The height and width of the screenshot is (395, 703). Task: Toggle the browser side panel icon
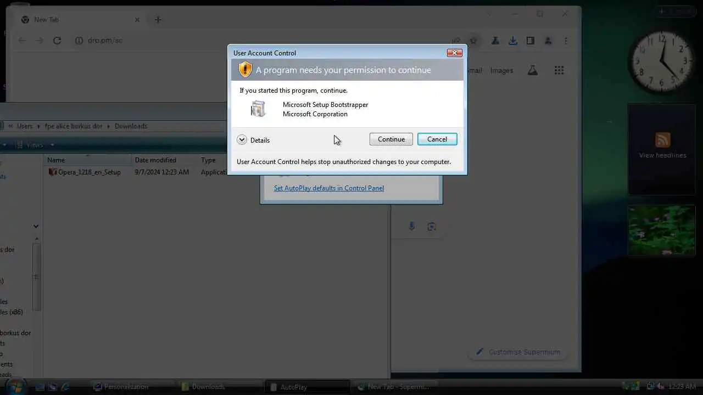point(531,41)
